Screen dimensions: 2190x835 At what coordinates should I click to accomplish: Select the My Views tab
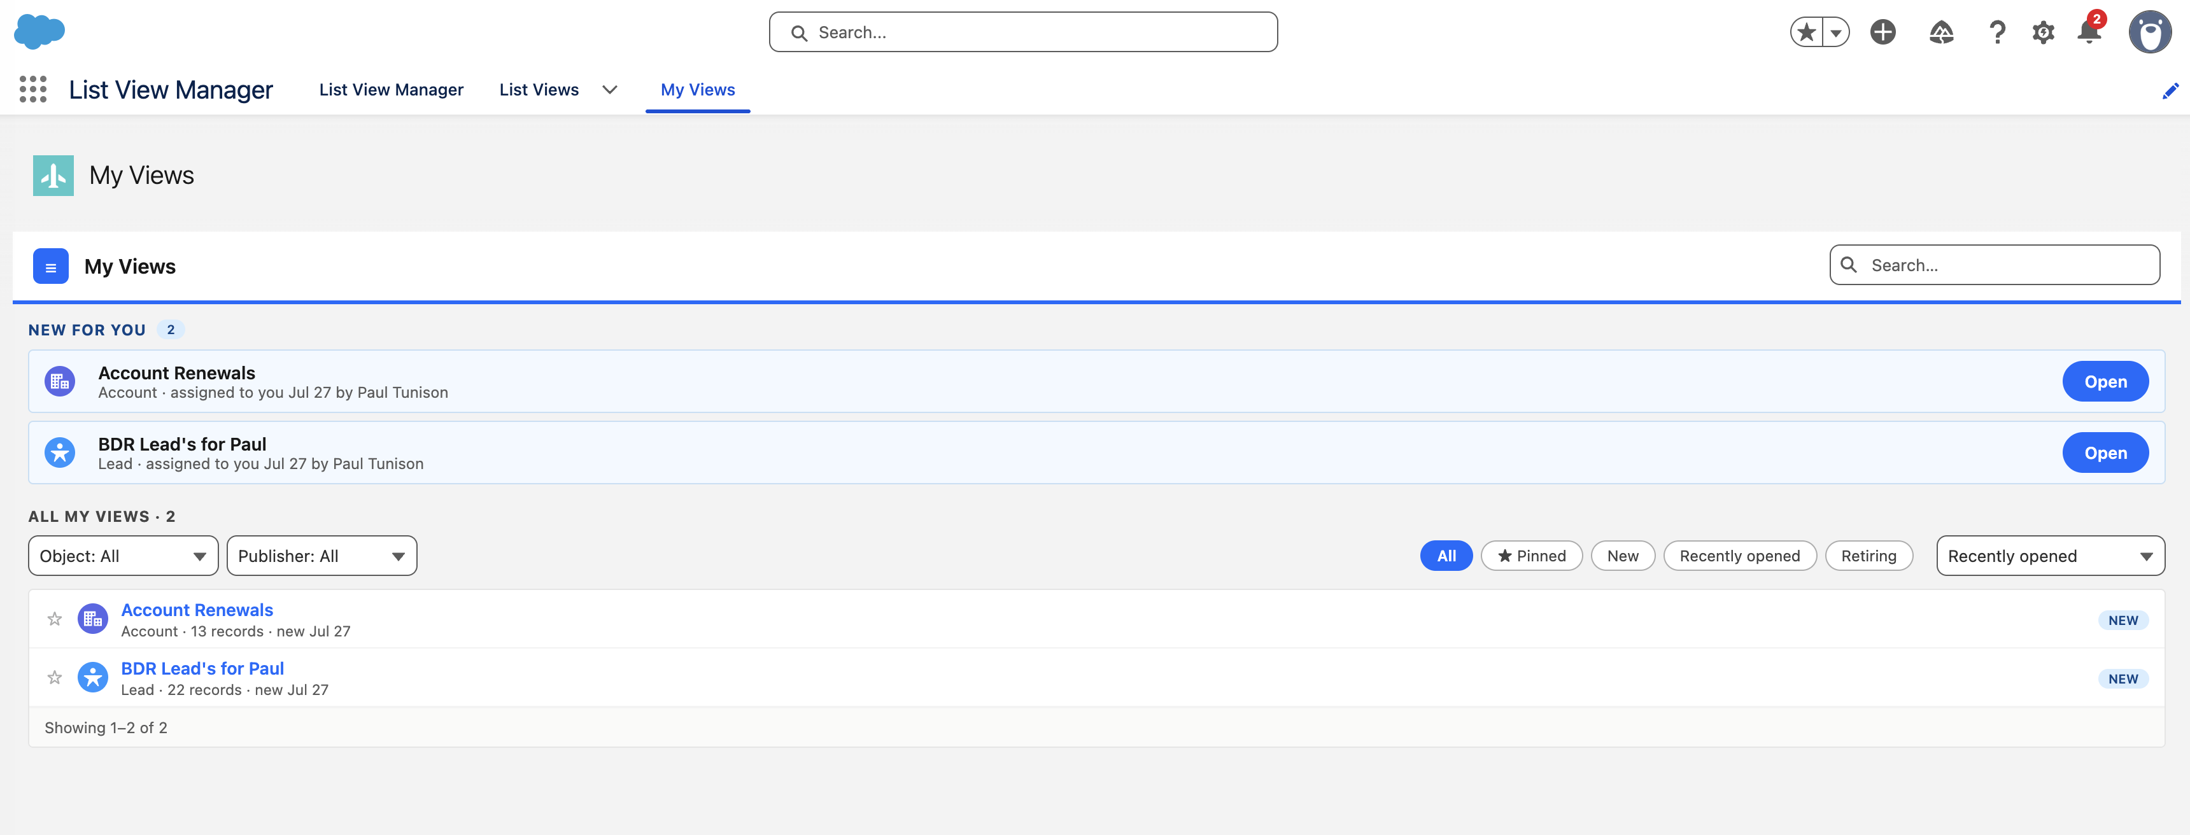click(x=698, y=90)
